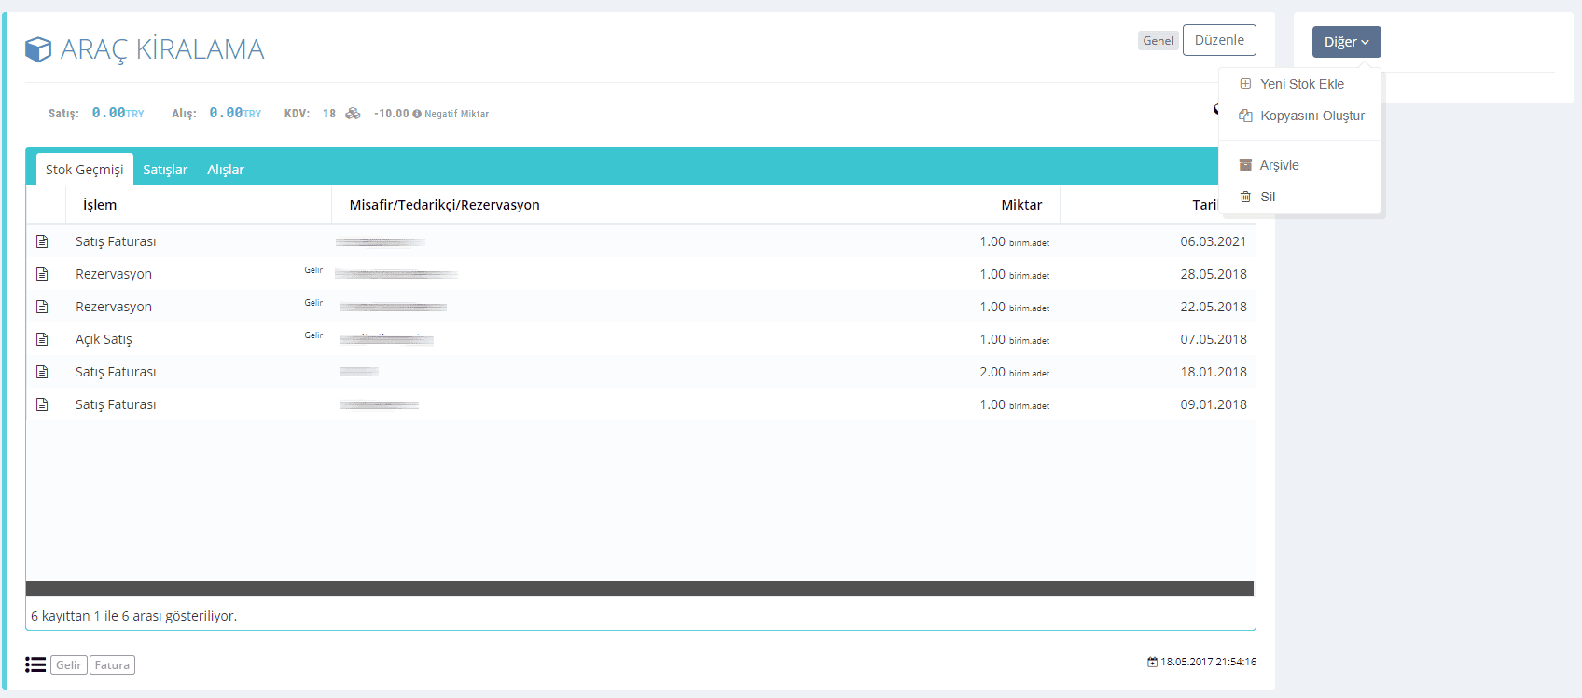Sort by Misafir/Tedarikçi/Rezervasyon column header
Image resolution: width=1582 pixels, height=698 pixels.
coord(592,205)
